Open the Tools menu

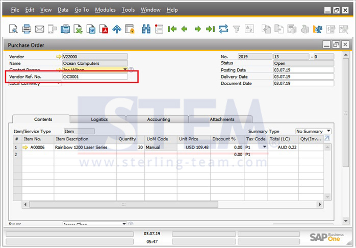pos(128,10)
